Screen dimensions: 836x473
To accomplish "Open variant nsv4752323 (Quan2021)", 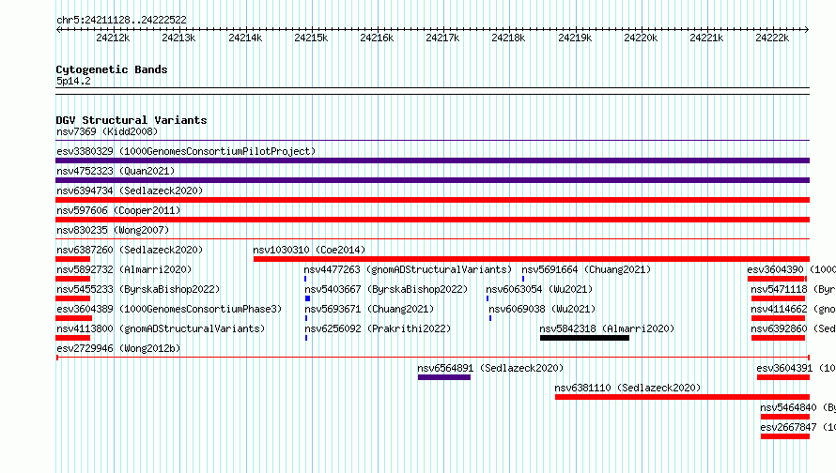I will tap(116, 171).
